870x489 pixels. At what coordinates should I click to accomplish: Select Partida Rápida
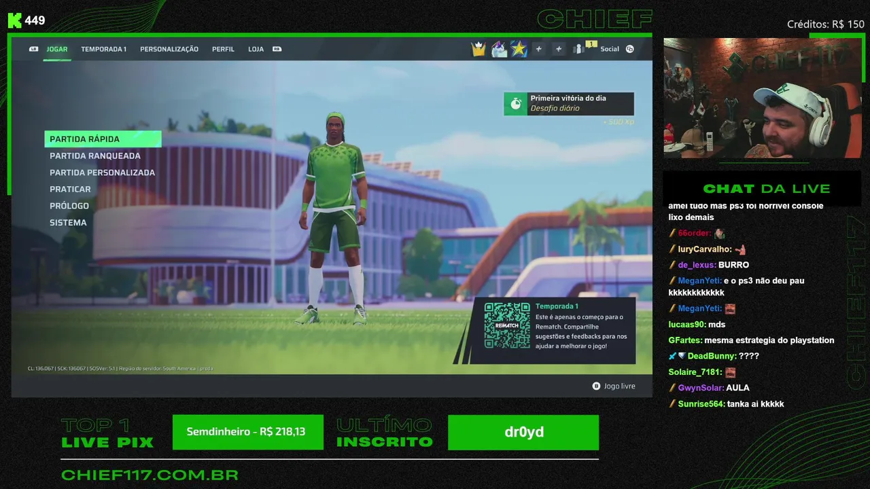pos(103,139)
